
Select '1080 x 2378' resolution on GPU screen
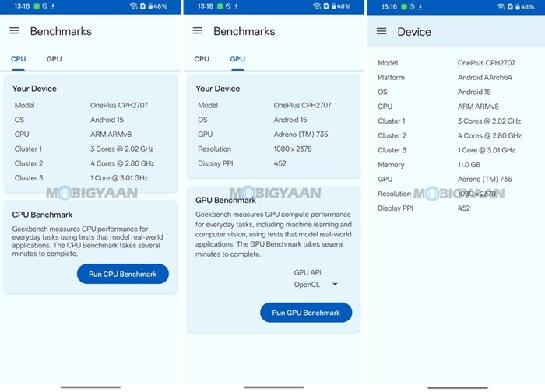pos(293,149)
